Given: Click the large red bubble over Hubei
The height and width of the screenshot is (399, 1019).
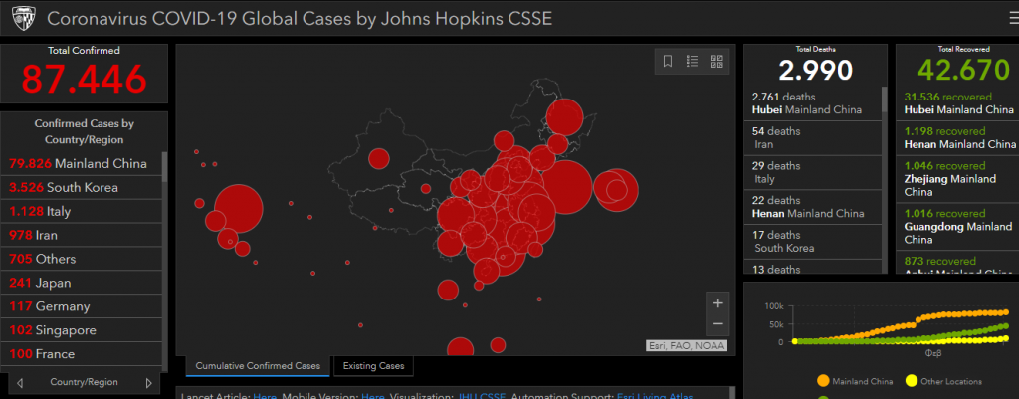Looking at the screenshot, I should click(565, 187).
